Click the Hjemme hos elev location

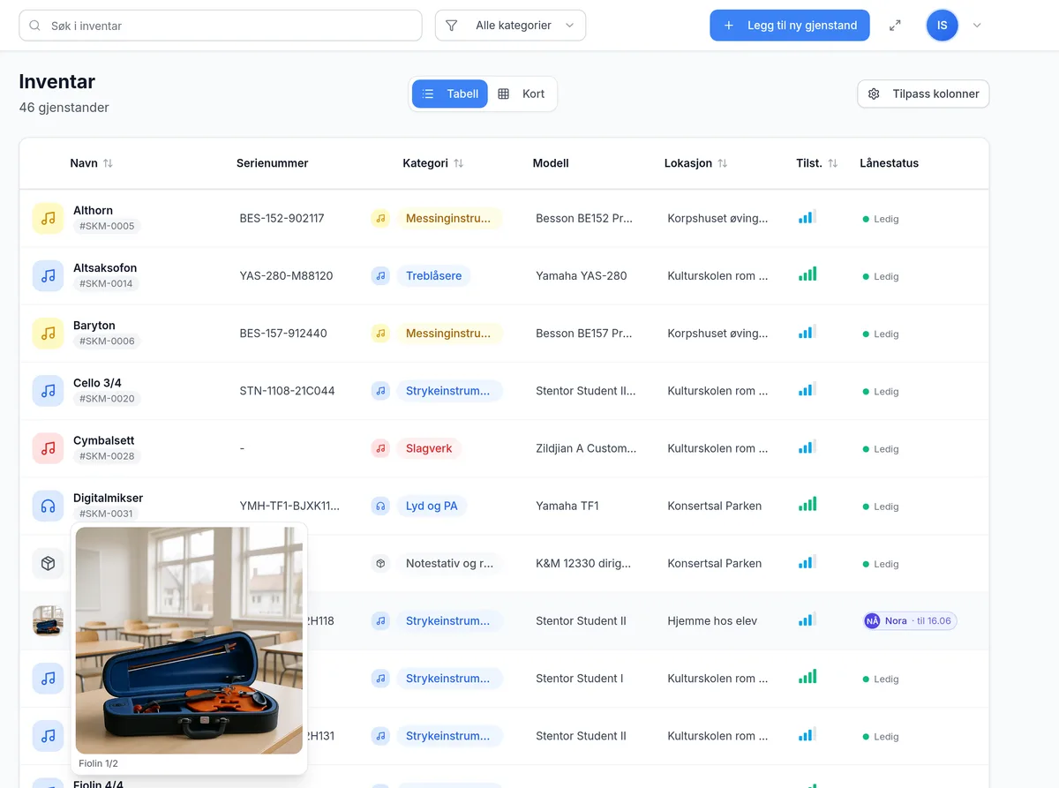[712, 620]
